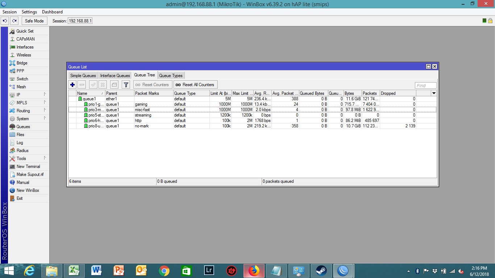Select the http packet mark cell

pyautogui.click(x=154, y=121)
